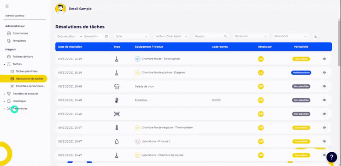Click the Hebdomadaire periodicity badge

coord(301,73)
